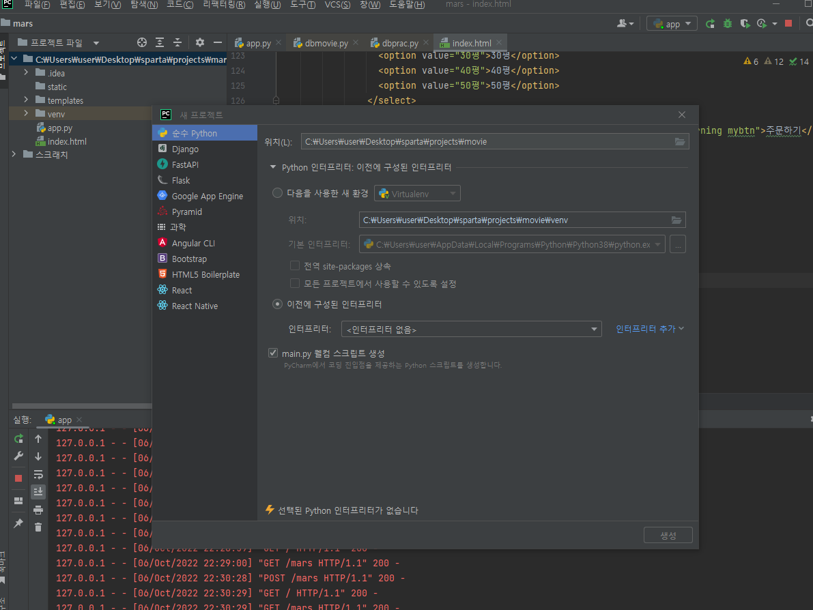The image size is (813, 610).
Task: Select Flask project type
Action: click(205, 180)
